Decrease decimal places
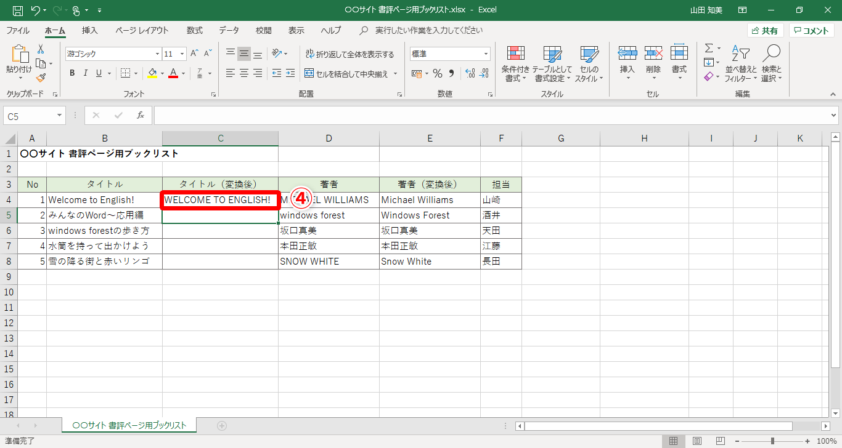The height and width of the screenshot is (448, 842). (x=484, y=73)
